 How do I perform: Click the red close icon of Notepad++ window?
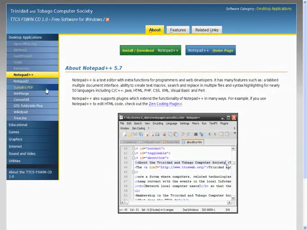[x=234, y=117]
